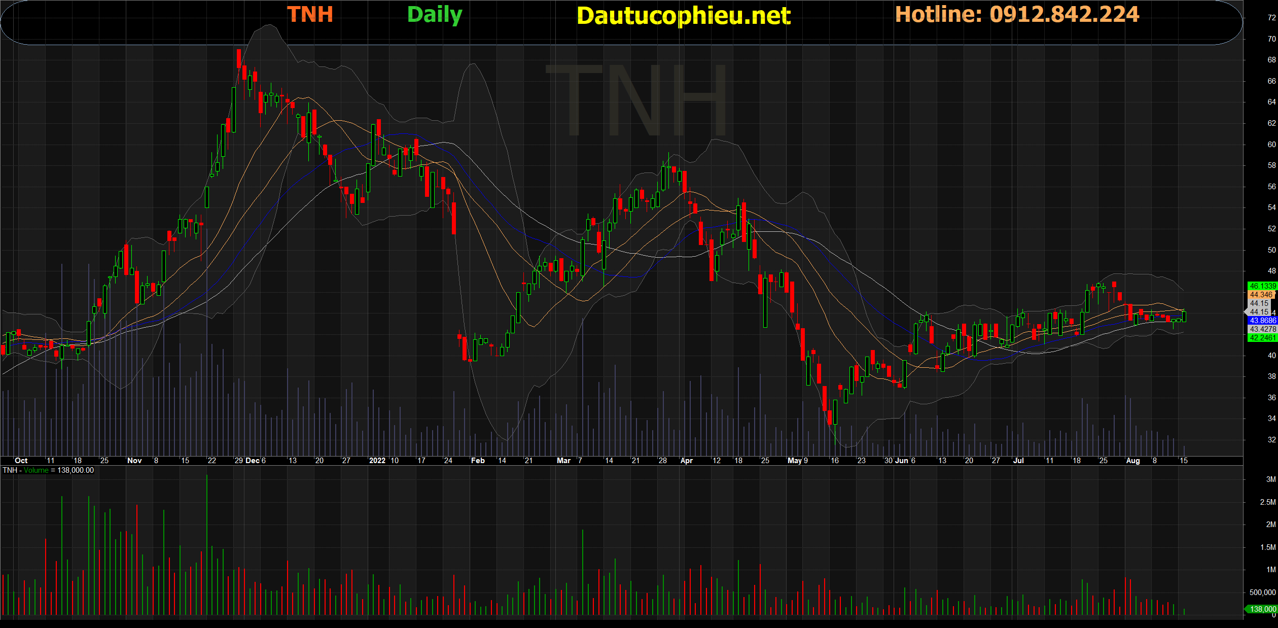Select the 2022 label on date axis
Viewport: 1278px width, 628px height.
[377, 461]
